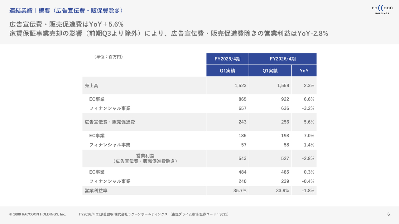Select EC事業 label under 売上高
Viewport: 399px width, 224px height.
(97, 99)
